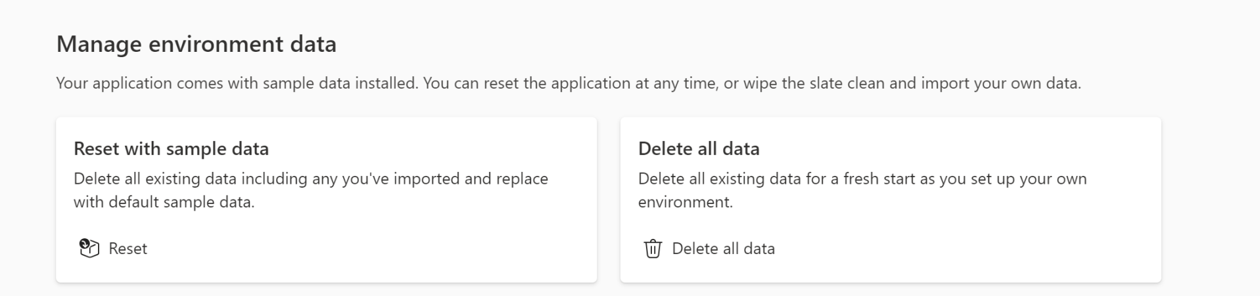Click "Your application comes with sample data installed" sentence
Image resolution: width=1260 pixels, height=296 pixels.
tap(237, 83)
